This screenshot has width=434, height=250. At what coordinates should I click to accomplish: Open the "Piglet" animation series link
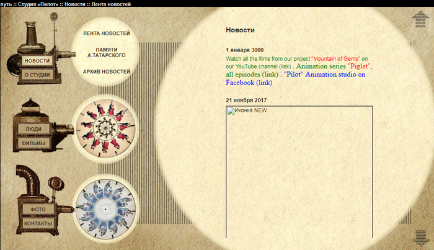359,66
